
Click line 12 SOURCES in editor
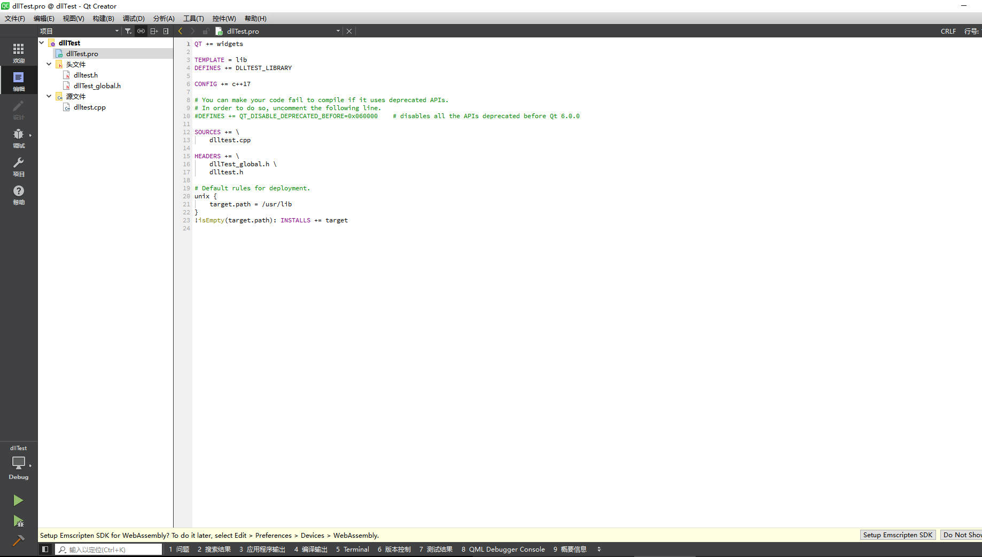pos(207,132)
